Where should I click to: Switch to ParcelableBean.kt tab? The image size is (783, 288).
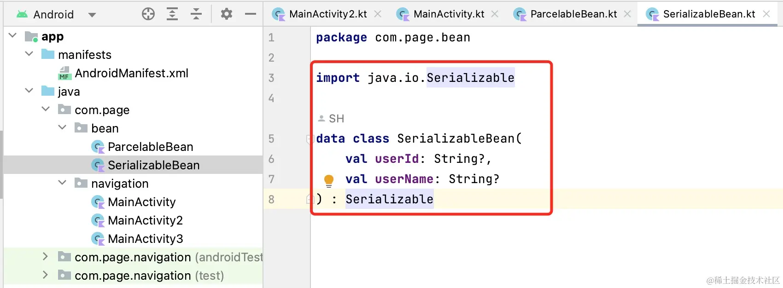point(573,14)
